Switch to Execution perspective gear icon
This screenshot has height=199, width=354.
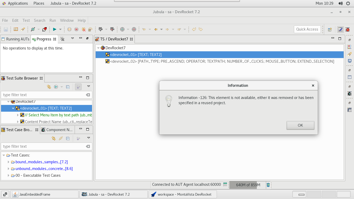click(348, 30)
